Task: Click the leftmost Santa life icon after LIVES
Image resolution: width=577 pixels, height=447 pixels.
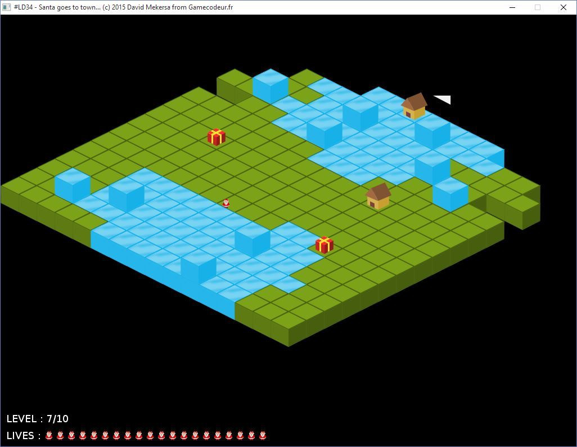Action: click(49, 436)
